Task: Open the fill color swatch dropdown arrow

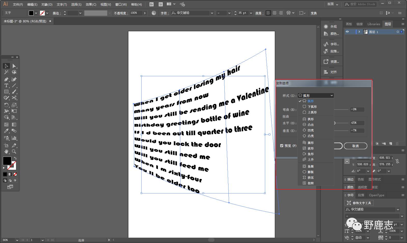Action: pyautogui.click(x=36, y=13)
